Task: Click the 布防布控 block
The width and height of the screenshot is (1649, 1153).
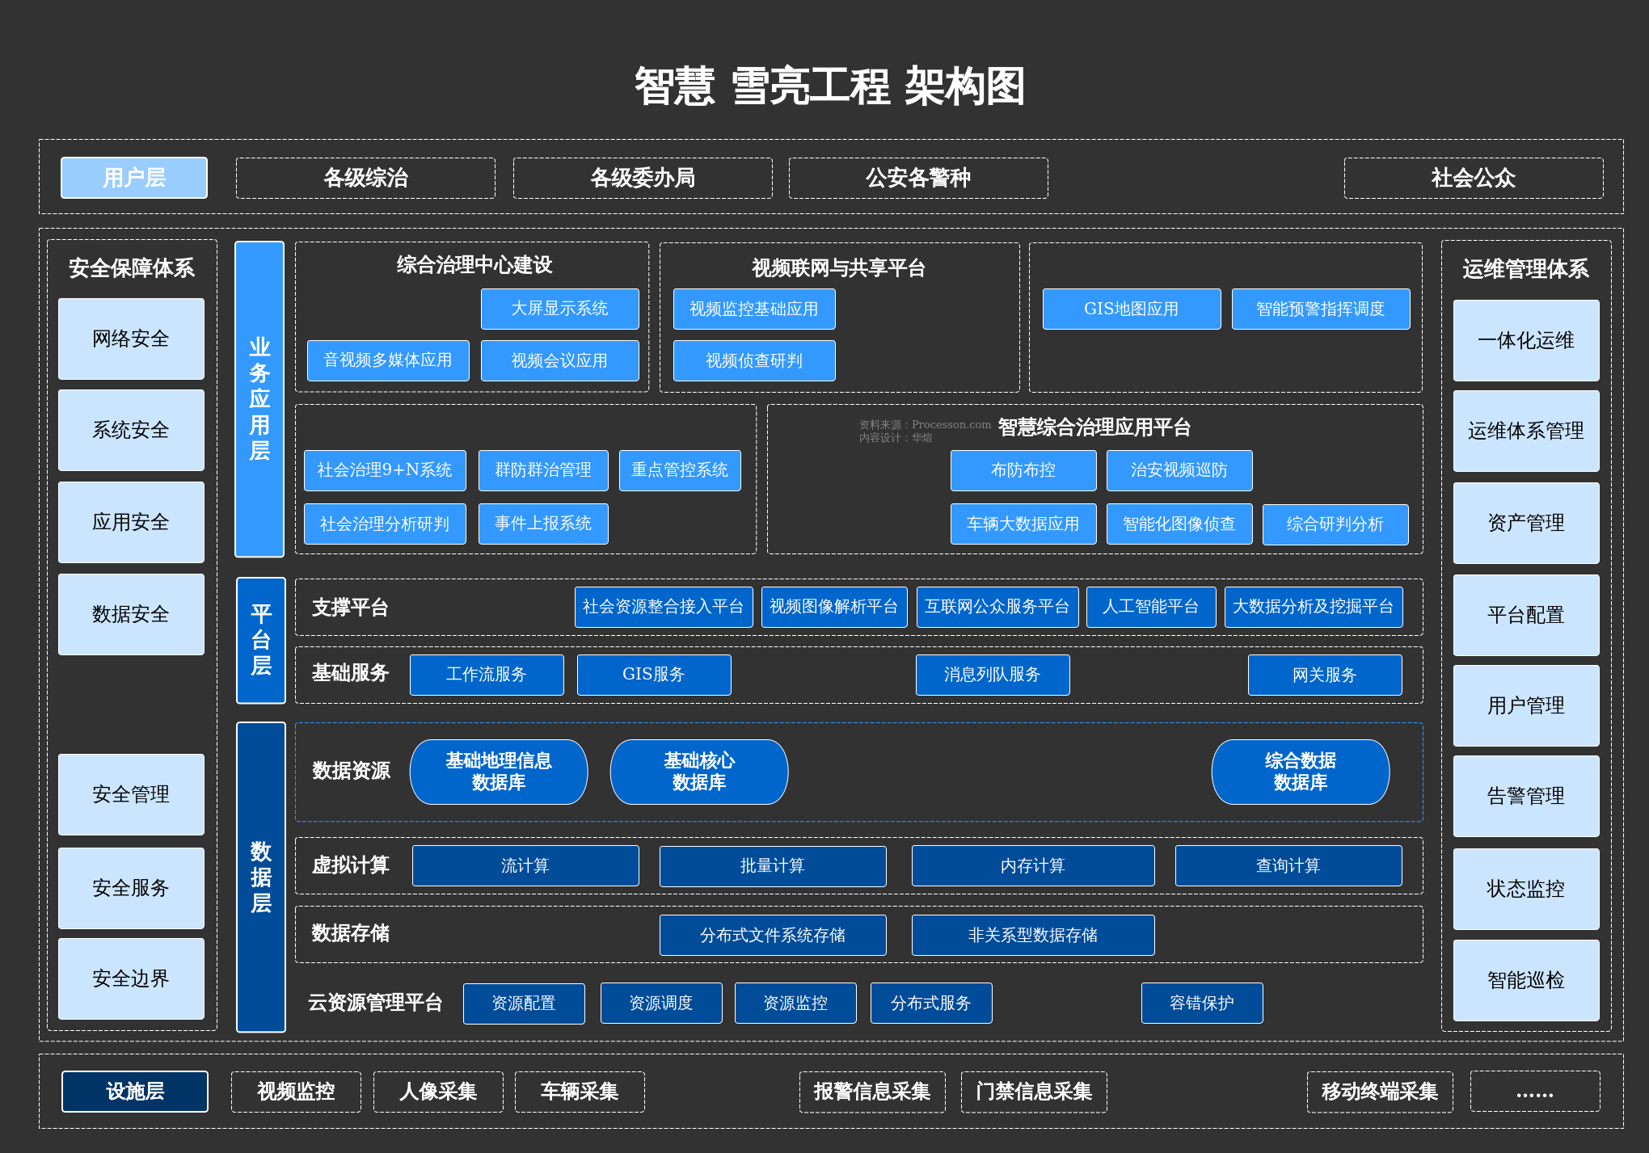Action: coord(1023,470)
